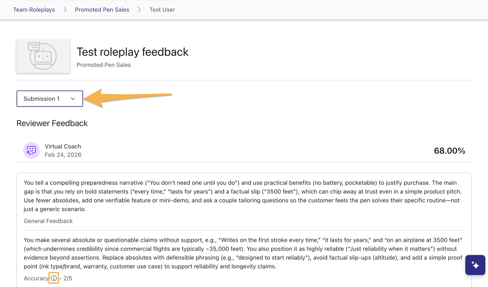Go to Team Roleplays breadcrumb

34,10
